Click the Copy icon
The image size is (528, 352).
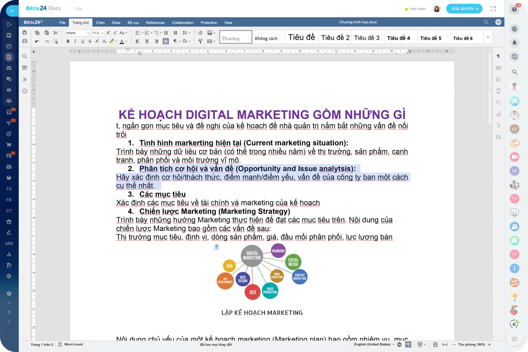pos(37,33)
